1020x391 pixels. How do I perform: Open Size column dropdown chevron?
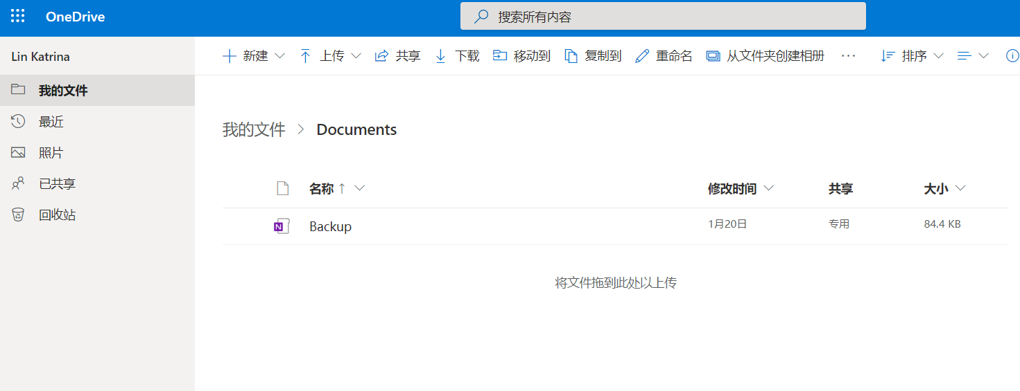coord(960,188)
